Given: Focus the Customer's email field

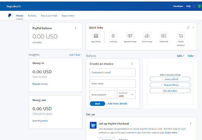Looking at the screenshot, I should 113,73.
